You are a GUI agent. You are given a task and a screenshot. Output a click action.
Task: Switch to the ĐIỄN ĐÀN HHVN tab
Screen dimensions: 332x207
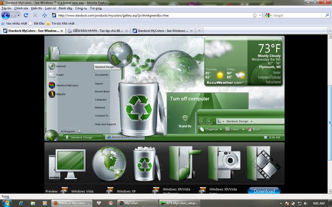[x=98, y=31]
